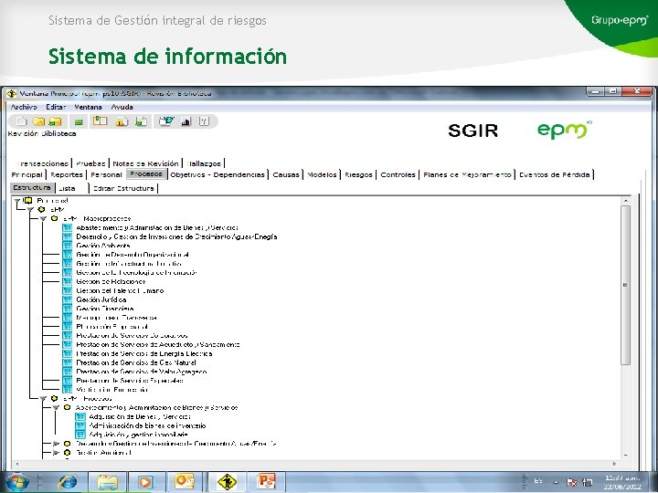Click the globe network toolbar icon
The image size is (658, 493).
[166, 121]
